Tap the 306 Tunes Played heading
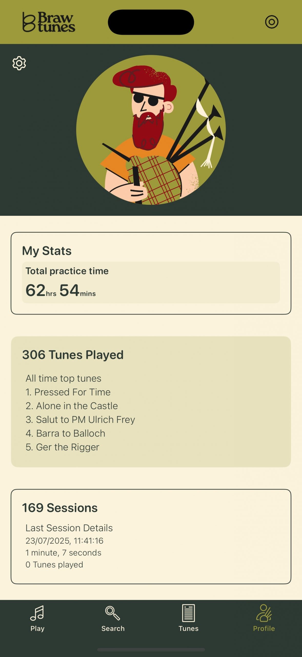 tap(73, 355)
